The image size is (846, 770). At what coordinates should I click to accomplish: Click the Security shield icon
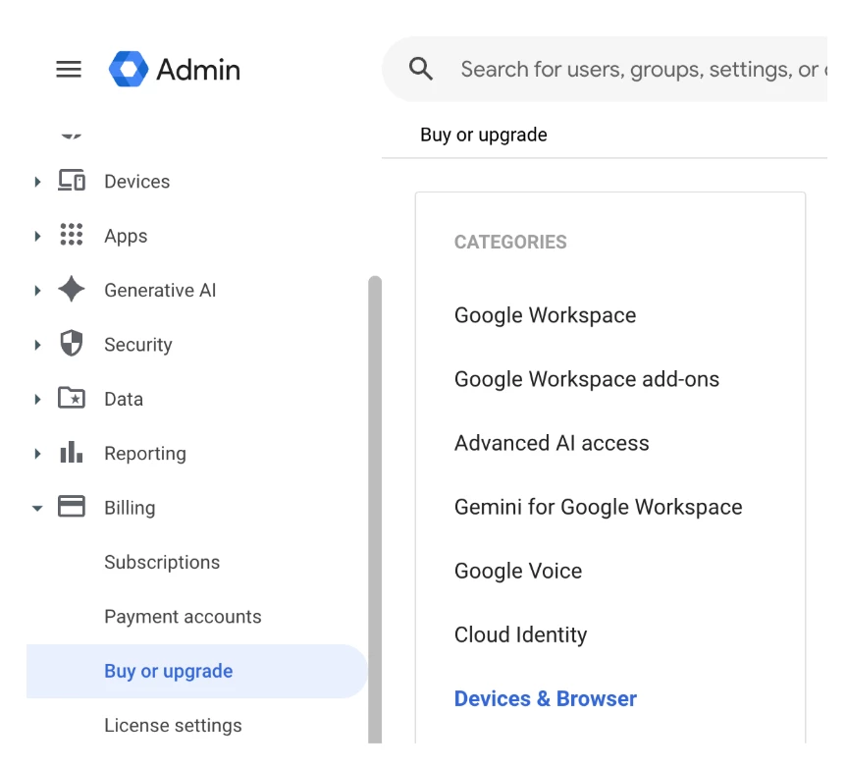click(72, 344)
